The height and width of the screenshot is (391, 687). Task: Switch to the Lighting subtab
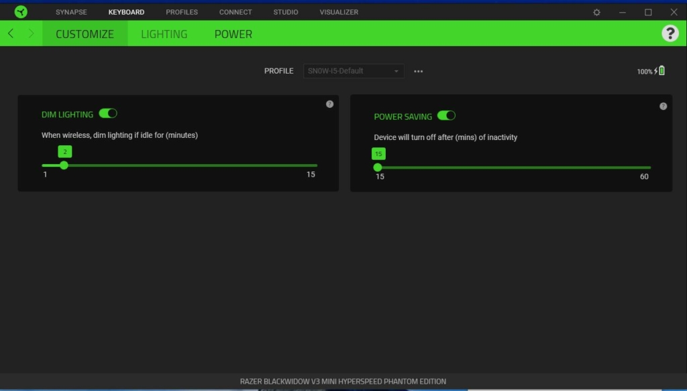tap(164, 33)
